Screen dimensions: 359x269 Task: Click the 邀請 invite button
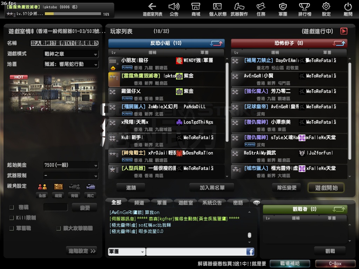coord(131,188)
